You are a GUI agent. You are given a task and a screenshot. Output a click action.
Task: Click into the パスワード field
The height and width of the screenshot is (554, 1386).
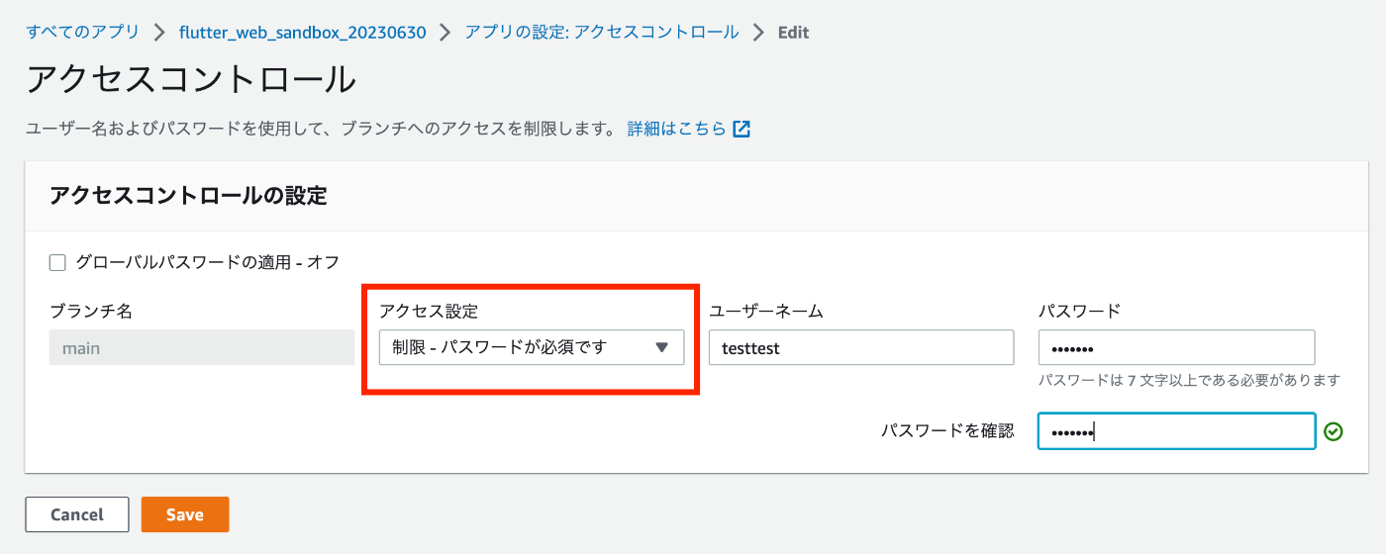tap(1176, 347)
